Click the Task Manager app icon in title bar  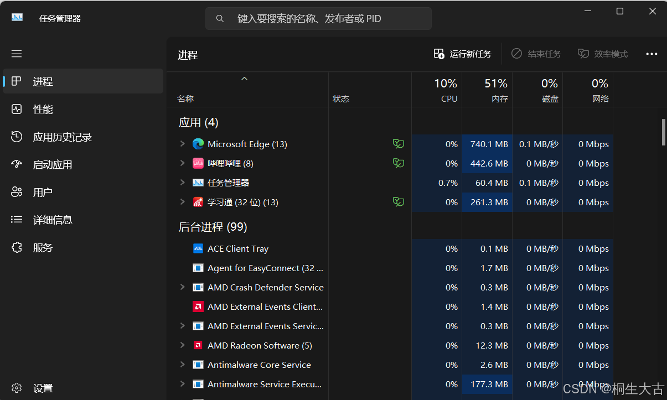click(x=17, y=18)
